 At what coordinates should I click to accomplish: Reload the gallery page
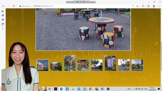point(14,6)
